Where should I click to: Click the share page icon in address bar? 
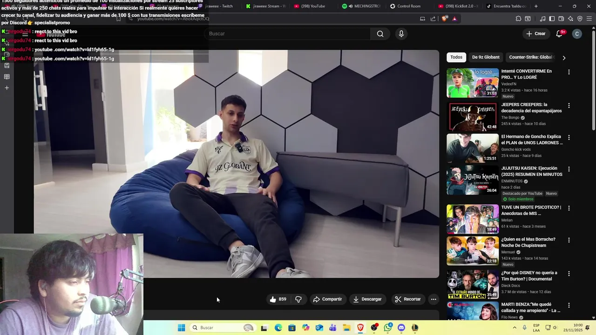[x=433, y=19]
